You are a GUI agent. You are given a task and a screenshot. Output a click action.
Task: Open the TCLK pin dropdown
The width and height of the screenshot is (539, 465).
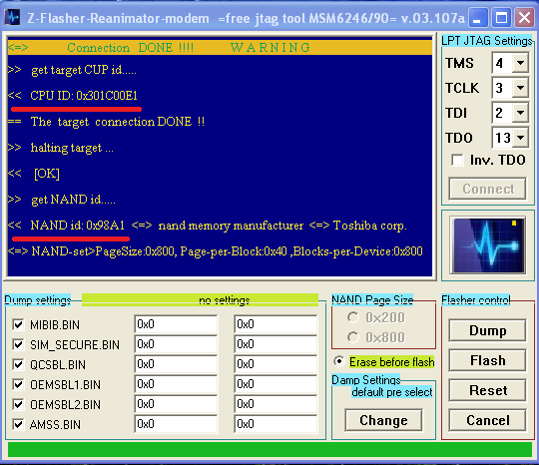520,88
